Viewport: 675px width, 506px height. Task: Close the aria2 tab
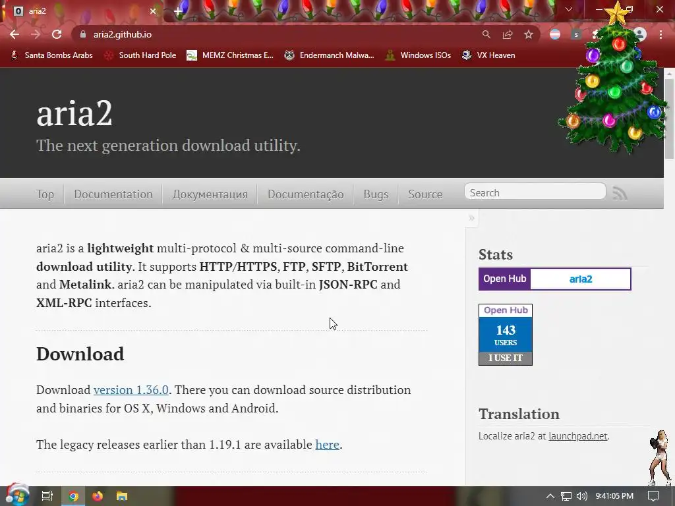[153, 11]
